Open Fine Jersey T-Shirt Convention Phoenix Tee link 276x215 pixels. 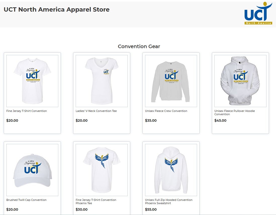click(96, 201)
